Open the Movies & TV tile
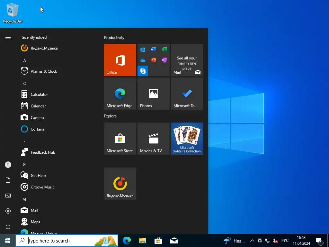Viewport: 329px width, 247px height. pos(154,139)
